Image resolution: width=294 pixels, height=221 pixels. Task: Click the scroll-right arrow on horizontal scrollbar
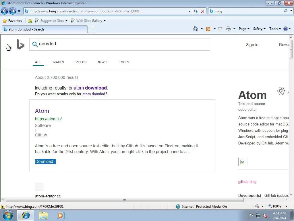286,200
